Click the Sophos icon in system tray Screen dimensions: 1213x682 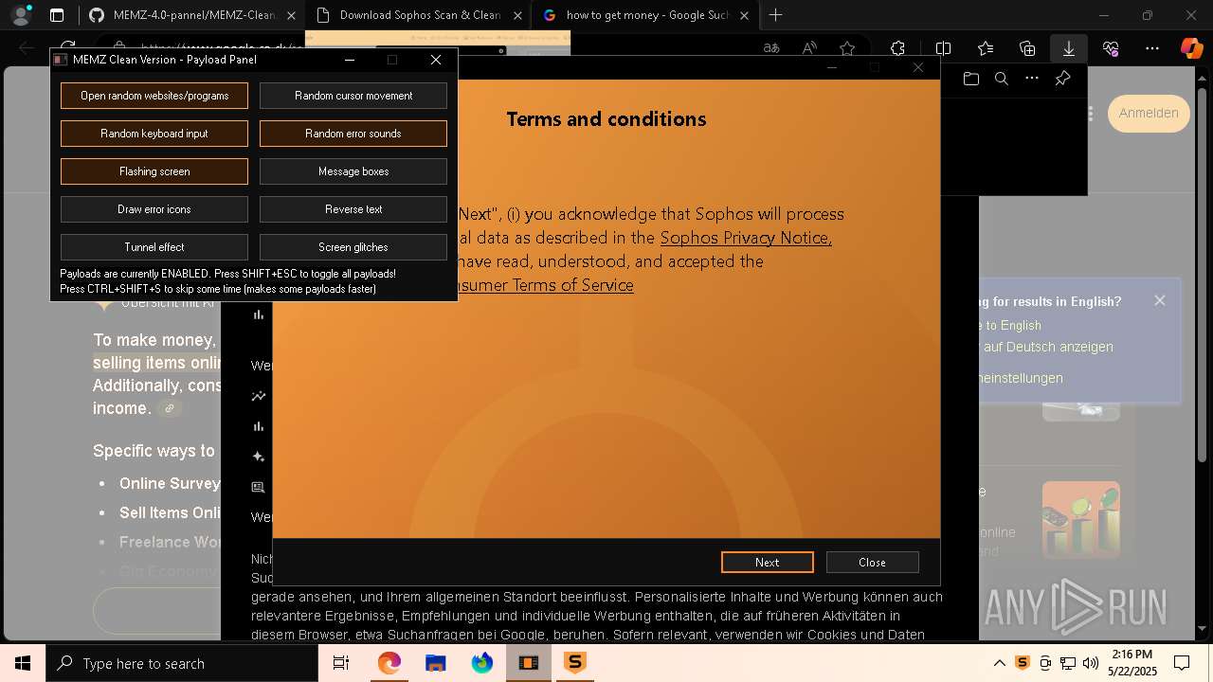[x=1022, y=663]
